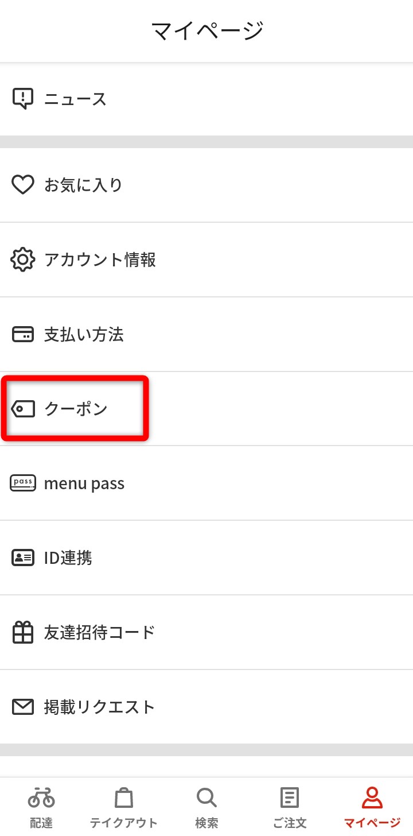The image size is (413, 836).
Task: Tap the envelope icon for listing requests
Action: 23,707
